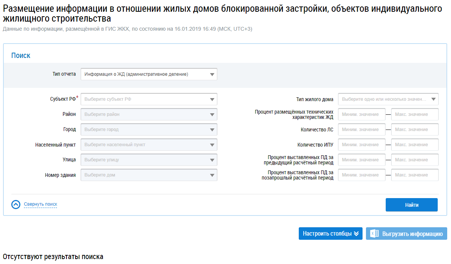451x264 pixels.
Task: Click the Свернуть поиск link
Action: [x=41, y=205]
